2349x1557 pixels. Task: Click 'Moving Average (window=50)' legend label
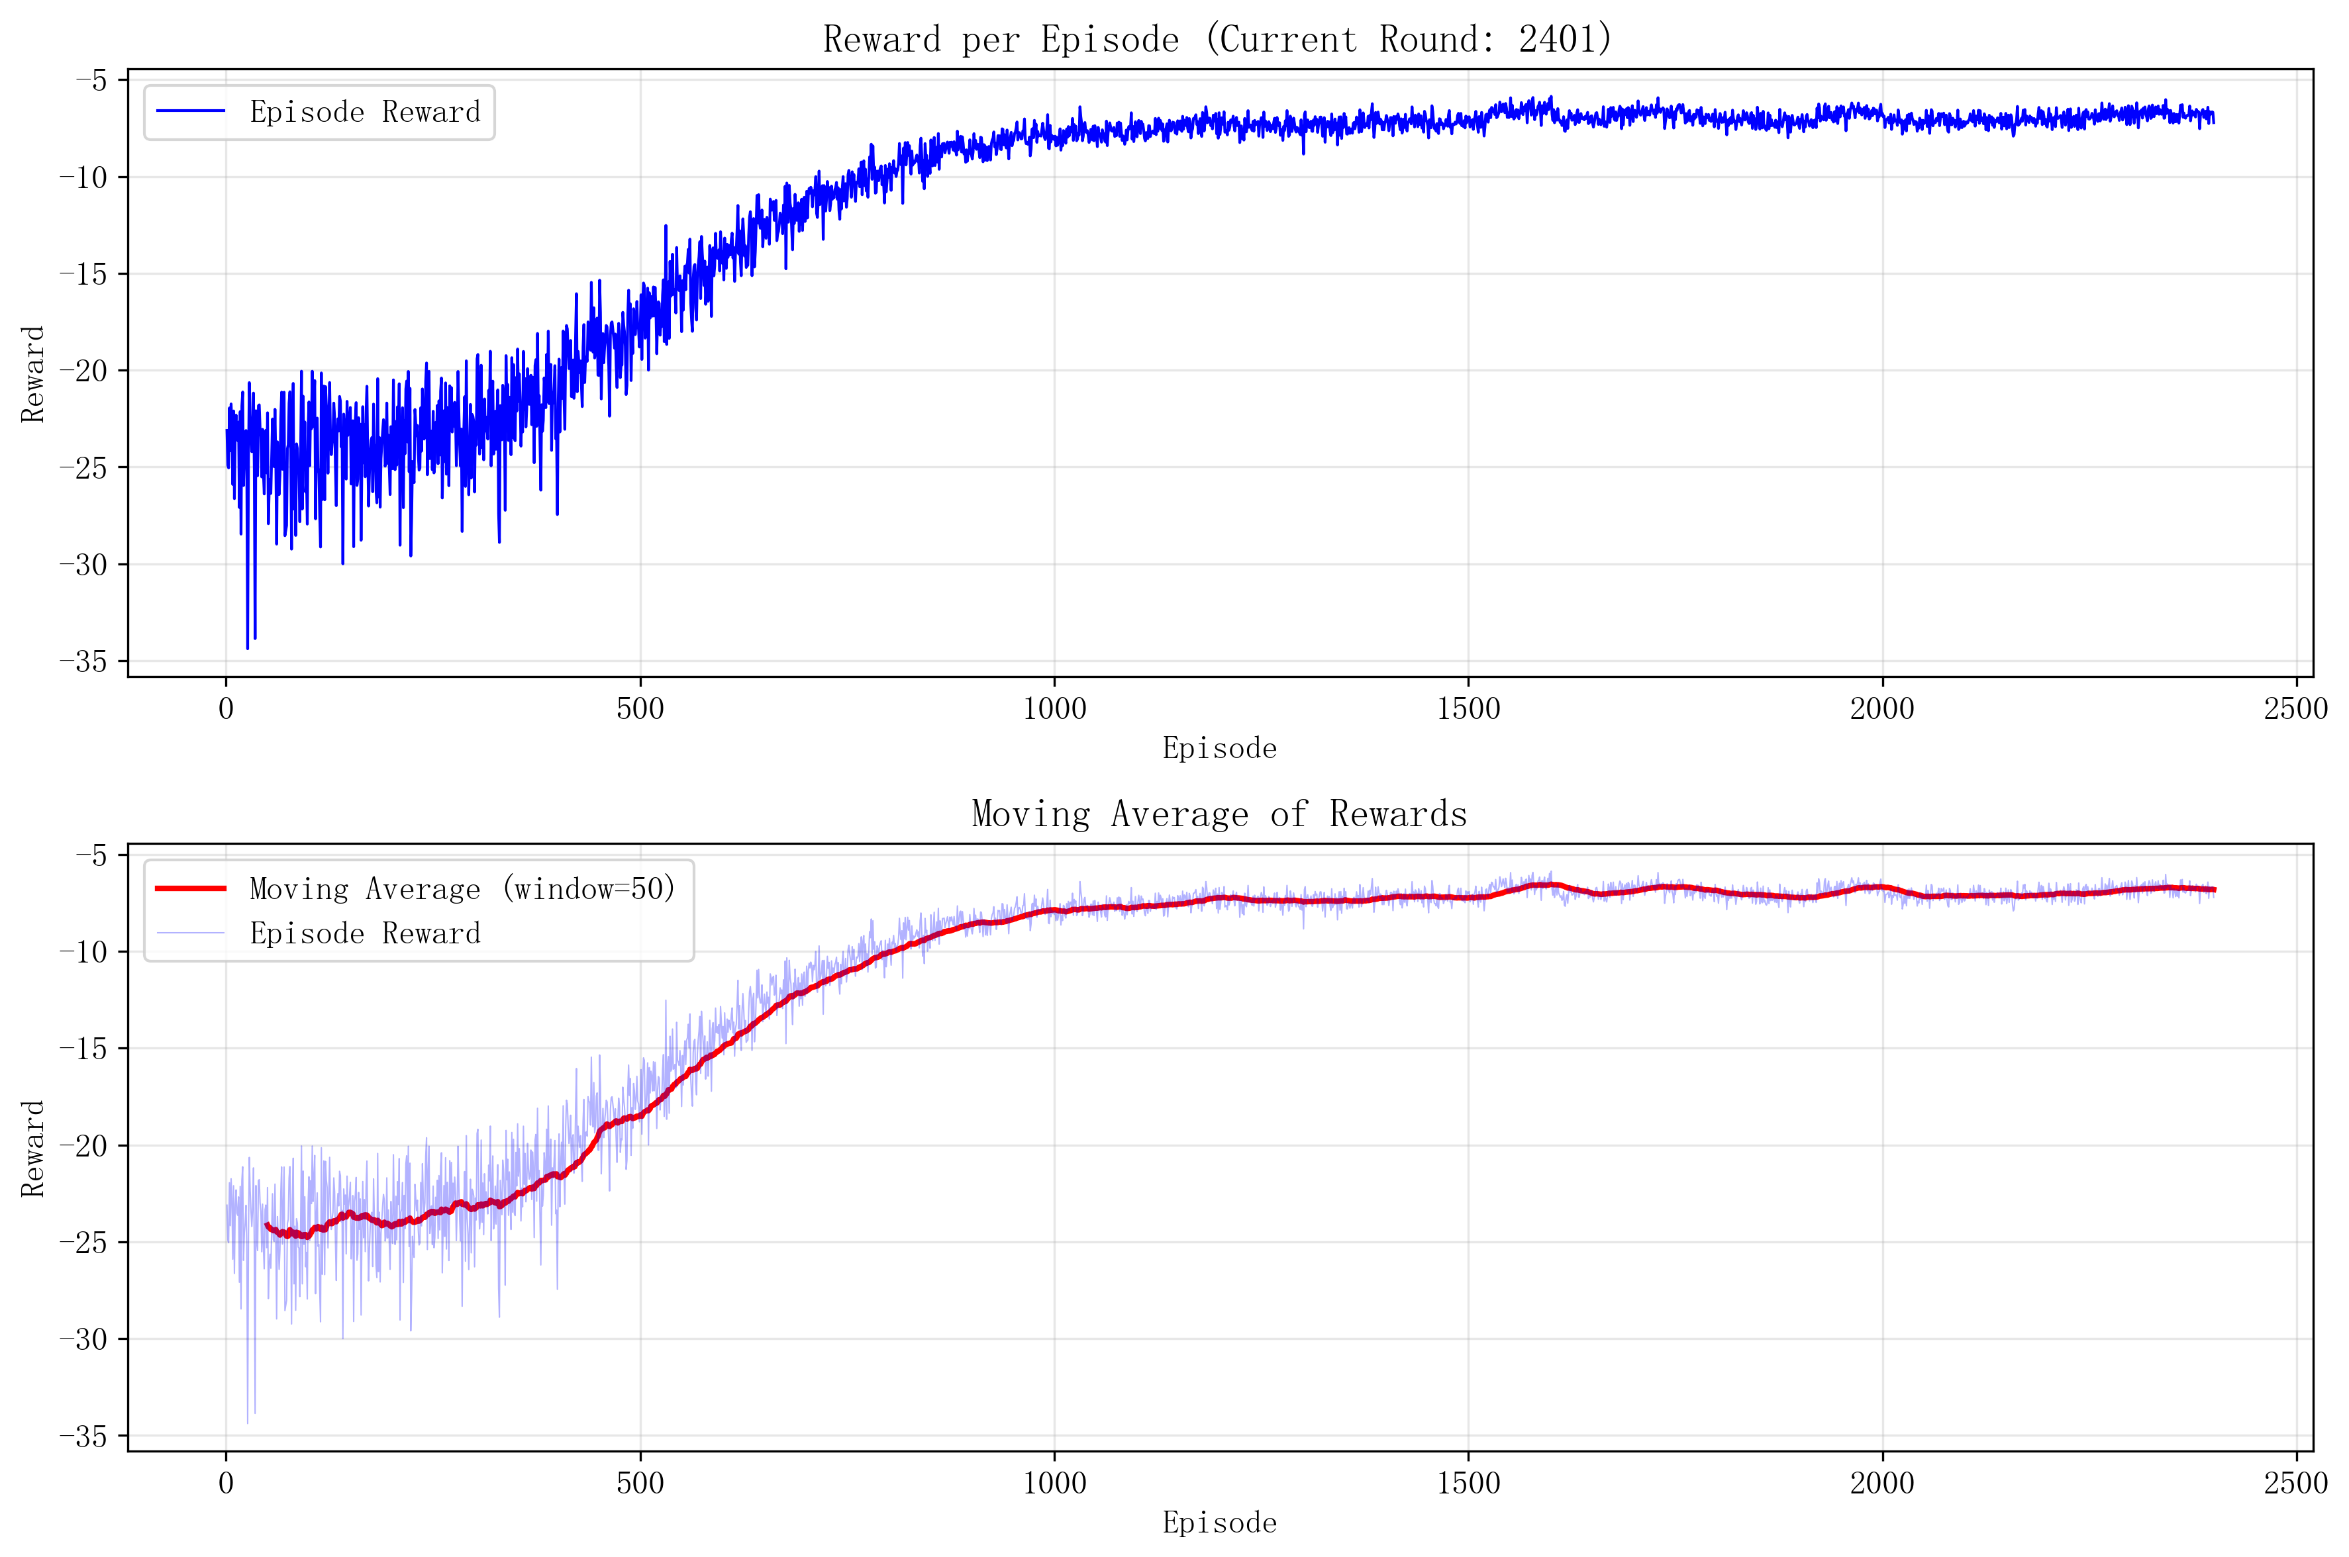(463, 888)
